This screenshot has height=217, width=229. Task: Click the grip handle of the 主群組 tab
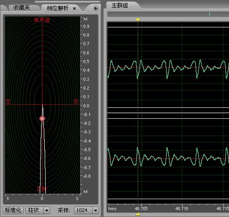[109, 5]
